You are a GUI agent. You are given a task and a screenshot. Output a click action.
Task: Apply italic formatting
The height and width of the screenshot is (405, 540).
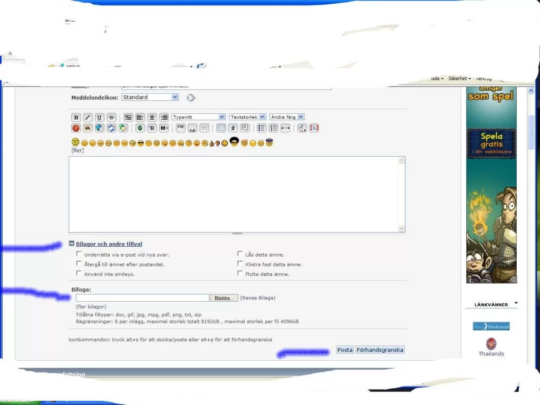pos(88,117)
